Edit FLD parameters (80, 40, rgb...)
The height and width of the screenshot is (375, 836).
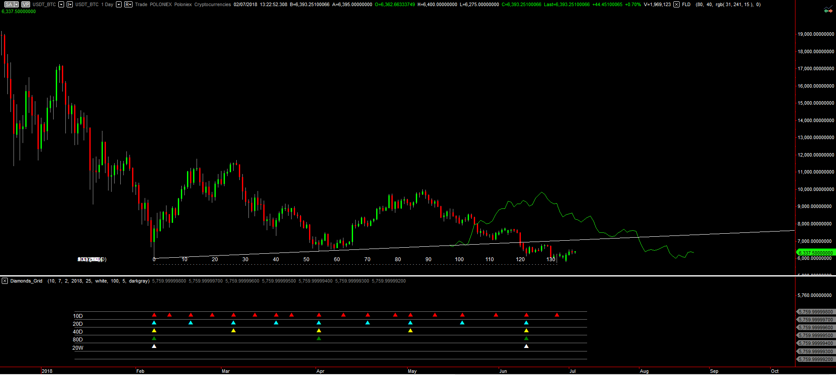click(728, 4)
